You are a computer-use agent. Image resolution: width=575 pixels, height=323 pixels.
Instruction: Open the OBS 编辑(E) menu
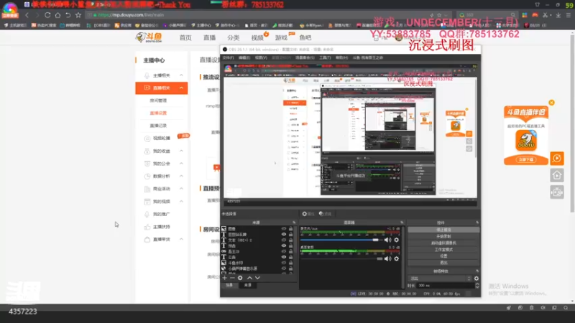pos(244,57)
